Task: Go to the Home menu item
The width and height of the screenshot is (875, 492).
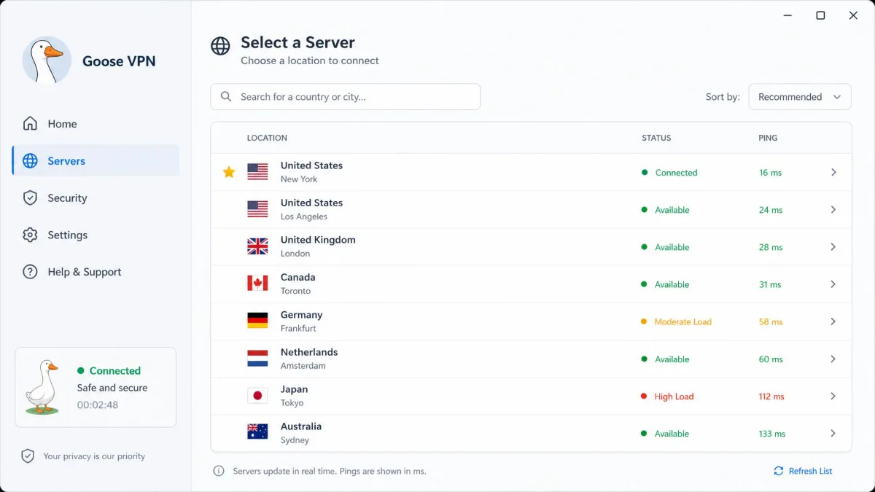Action: pyautogui.click(x=96, y=124)
